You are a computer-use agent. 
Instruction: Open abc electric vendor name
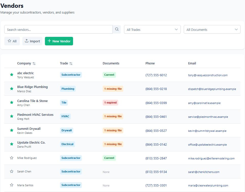coord(25,73)
